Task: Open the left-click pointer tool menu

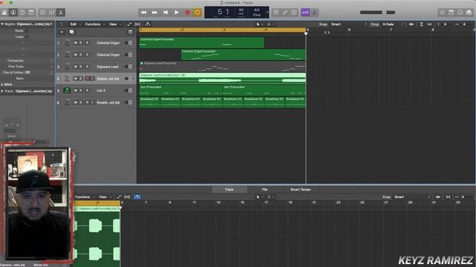Action: coord(260,24)
